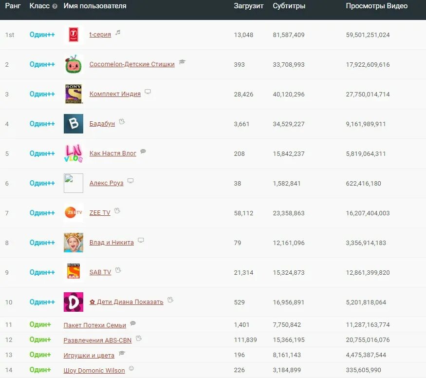
Task: Open the Развлечения ABS-CBN link
Action: (97, 340)
